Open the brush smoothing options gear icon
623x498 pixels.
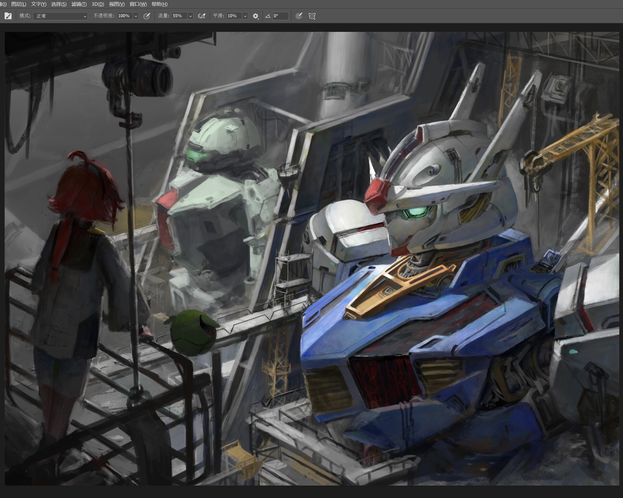click(255, 16)
